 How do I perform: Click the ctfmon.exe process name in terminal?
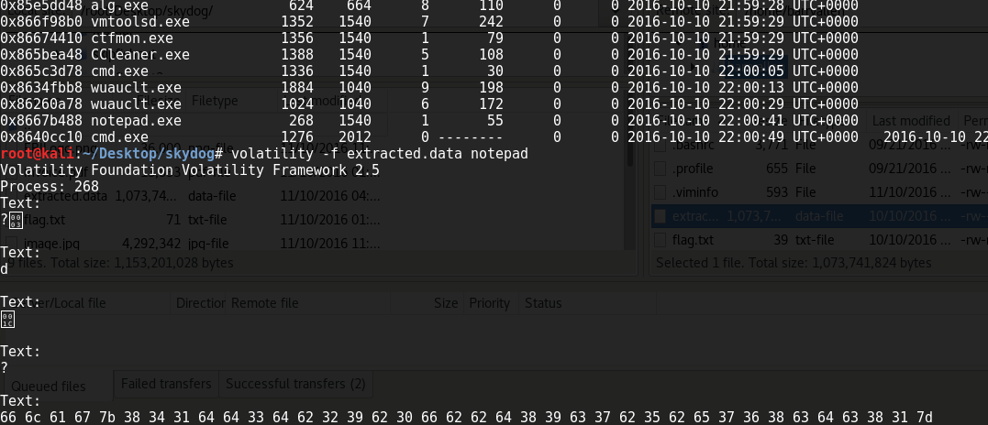[x=132, y=38]
